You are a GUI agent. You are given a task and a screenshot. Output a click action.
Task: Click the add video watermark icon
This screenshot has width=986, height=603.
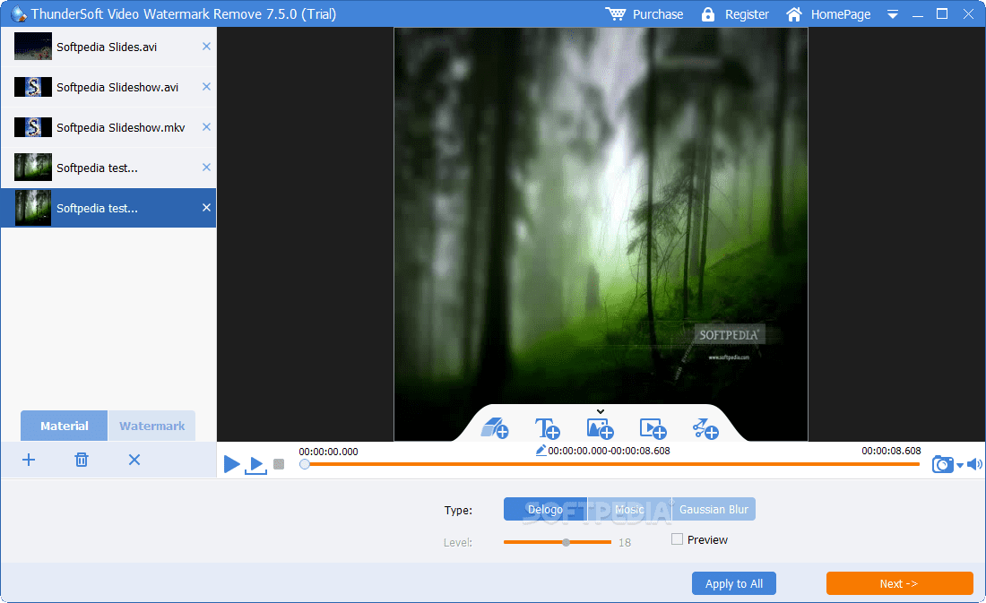pyautogui.click(x=653, y=429)
